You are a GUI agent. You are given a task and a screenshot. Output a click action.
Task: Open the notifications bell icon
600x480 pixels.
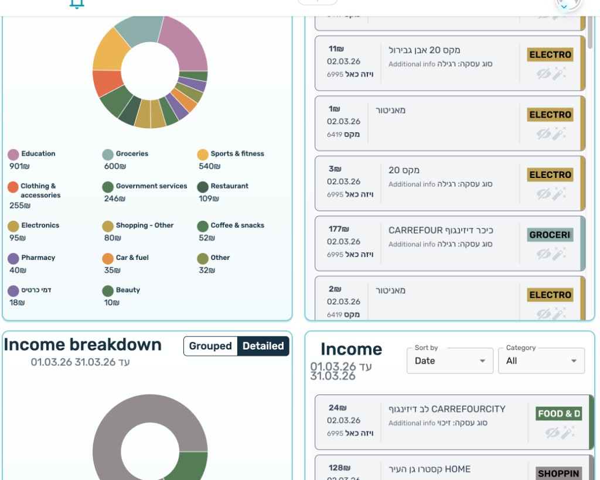point(77,4)
